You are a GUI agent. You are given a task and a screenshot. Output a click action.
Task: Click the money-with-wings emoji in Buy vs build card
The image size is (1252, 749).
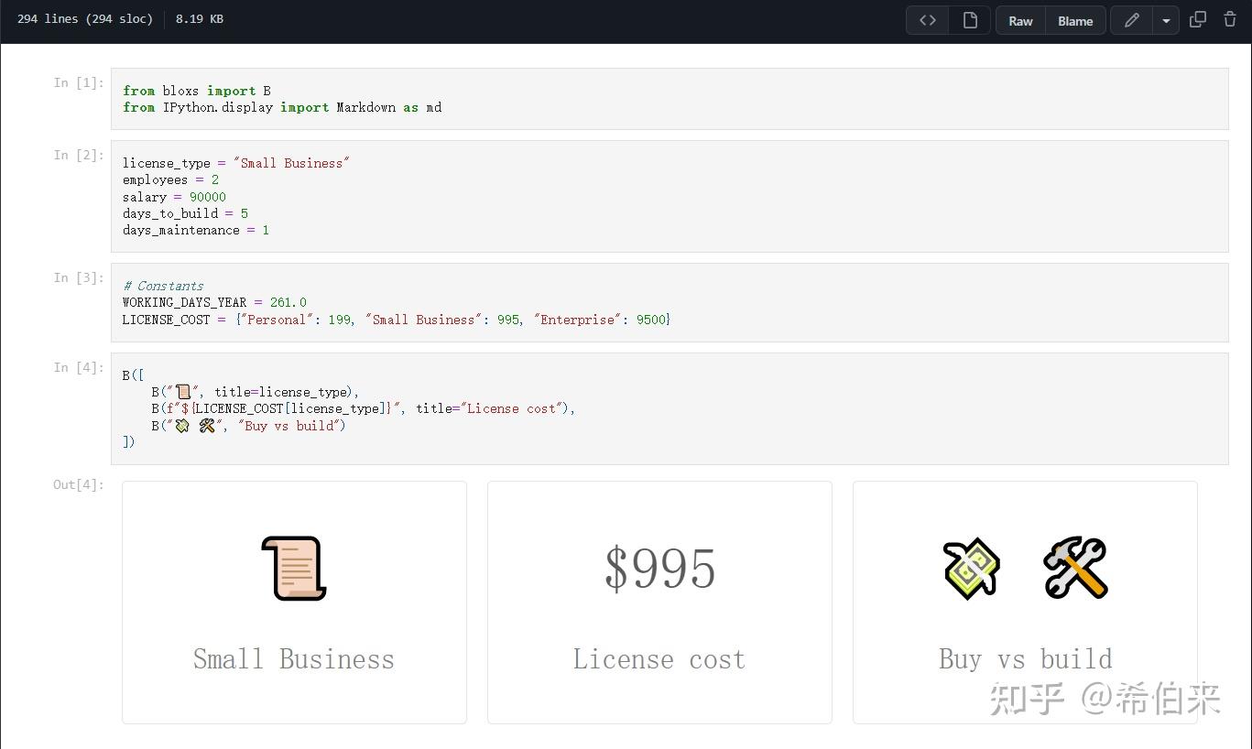(x=970, y=568)
